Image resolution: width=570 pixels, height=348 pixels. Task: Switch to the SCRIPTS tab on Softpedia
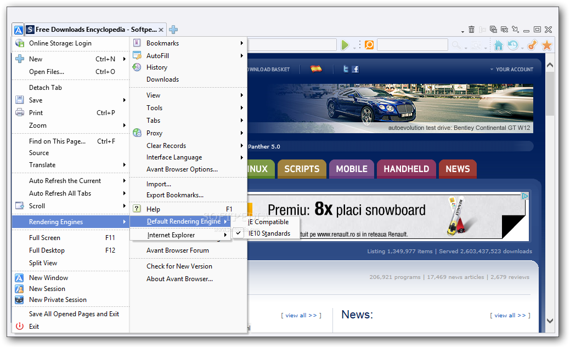(x=302, y=169)
